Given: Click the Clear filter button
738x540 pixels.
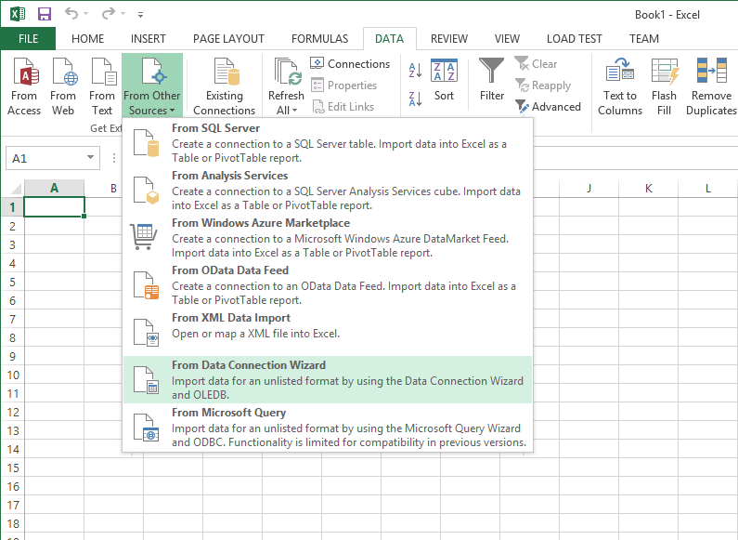Looking at the screenshot, I should 536,63.
